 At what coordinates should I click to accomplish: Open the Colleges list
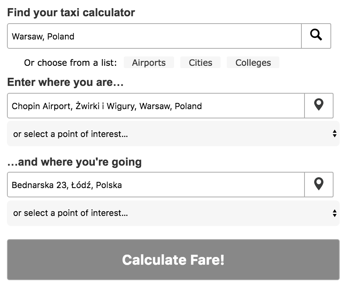coord(253,63)
